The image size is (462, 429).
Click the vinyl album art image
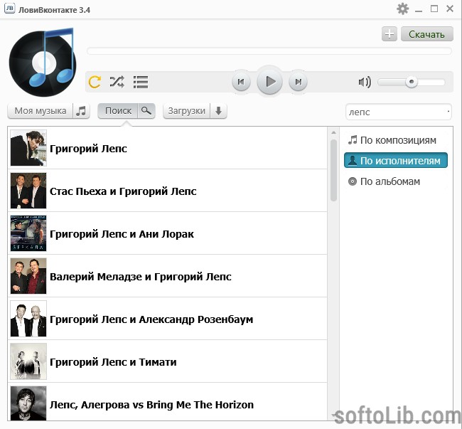(x=43, y=62)
